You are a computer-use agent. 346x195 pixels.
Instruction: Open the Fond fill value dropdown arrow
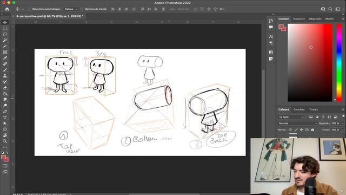point(342,130)
